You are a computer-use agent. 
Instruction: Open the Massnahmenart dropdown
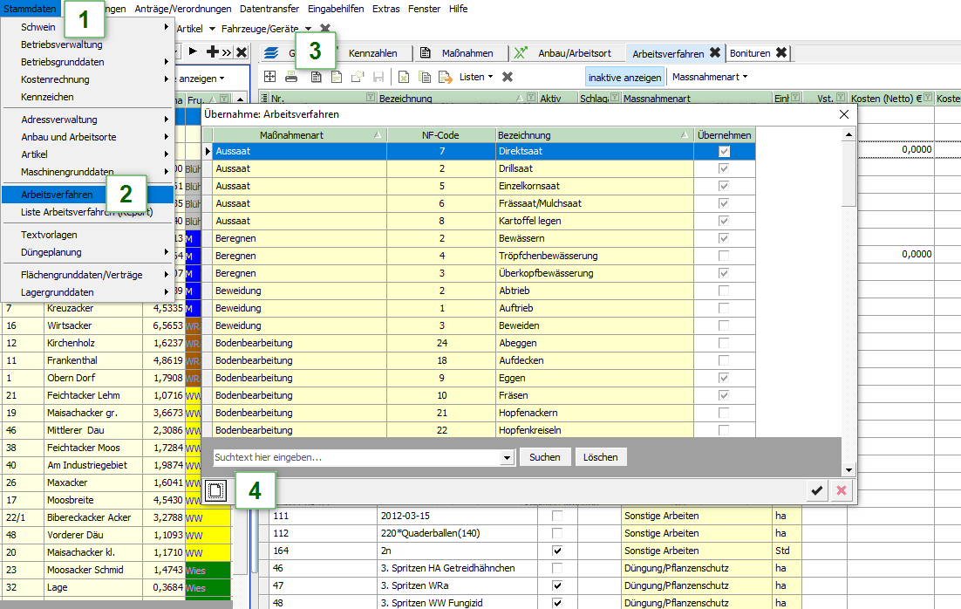(x=710, y=77)
